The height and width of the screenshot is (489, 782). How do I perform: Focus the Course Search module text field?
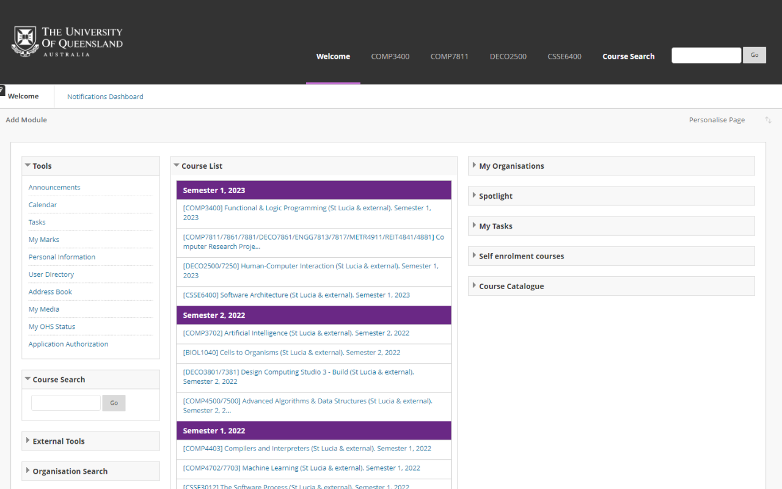(66, 403)
